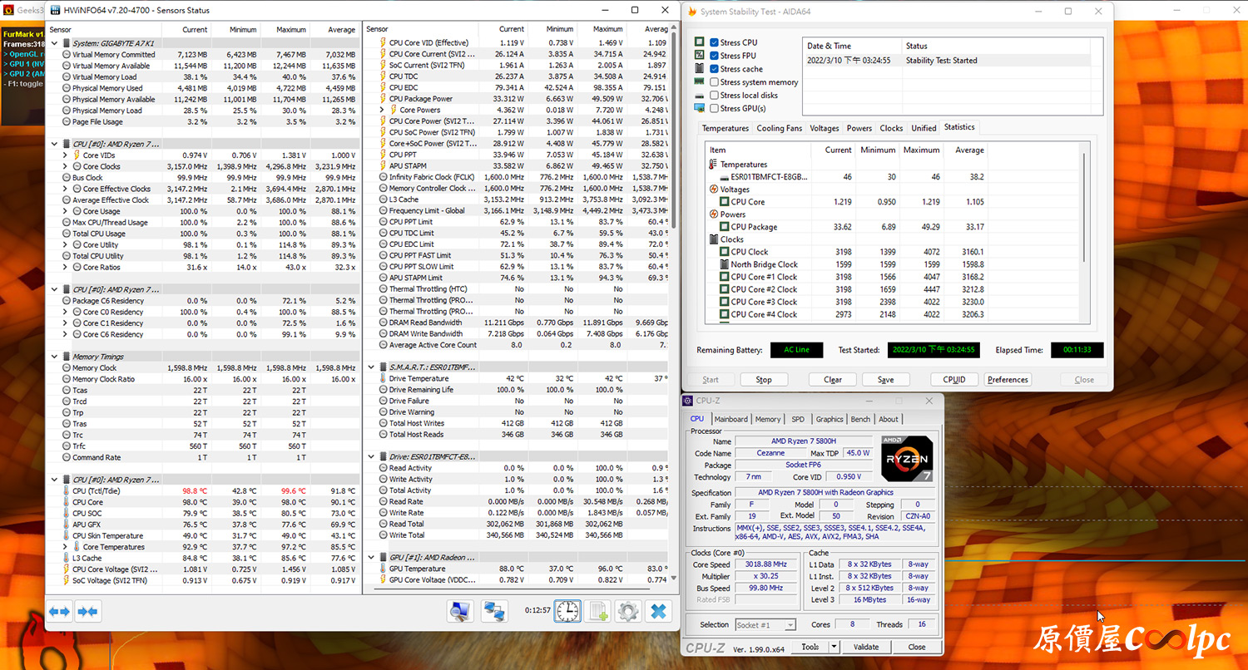
Task: Disable the Stress cache checkbox
Action: [714, 69]
